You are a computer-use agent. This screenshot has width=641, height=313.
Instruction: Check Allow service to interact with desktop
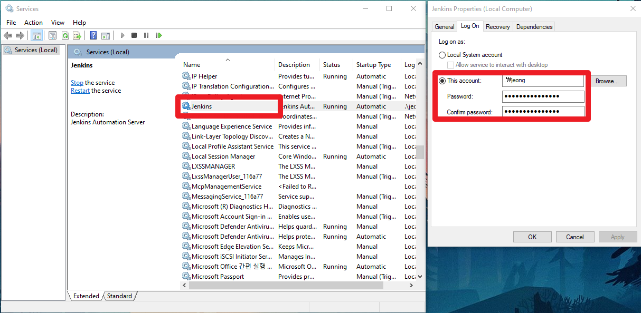450,65
